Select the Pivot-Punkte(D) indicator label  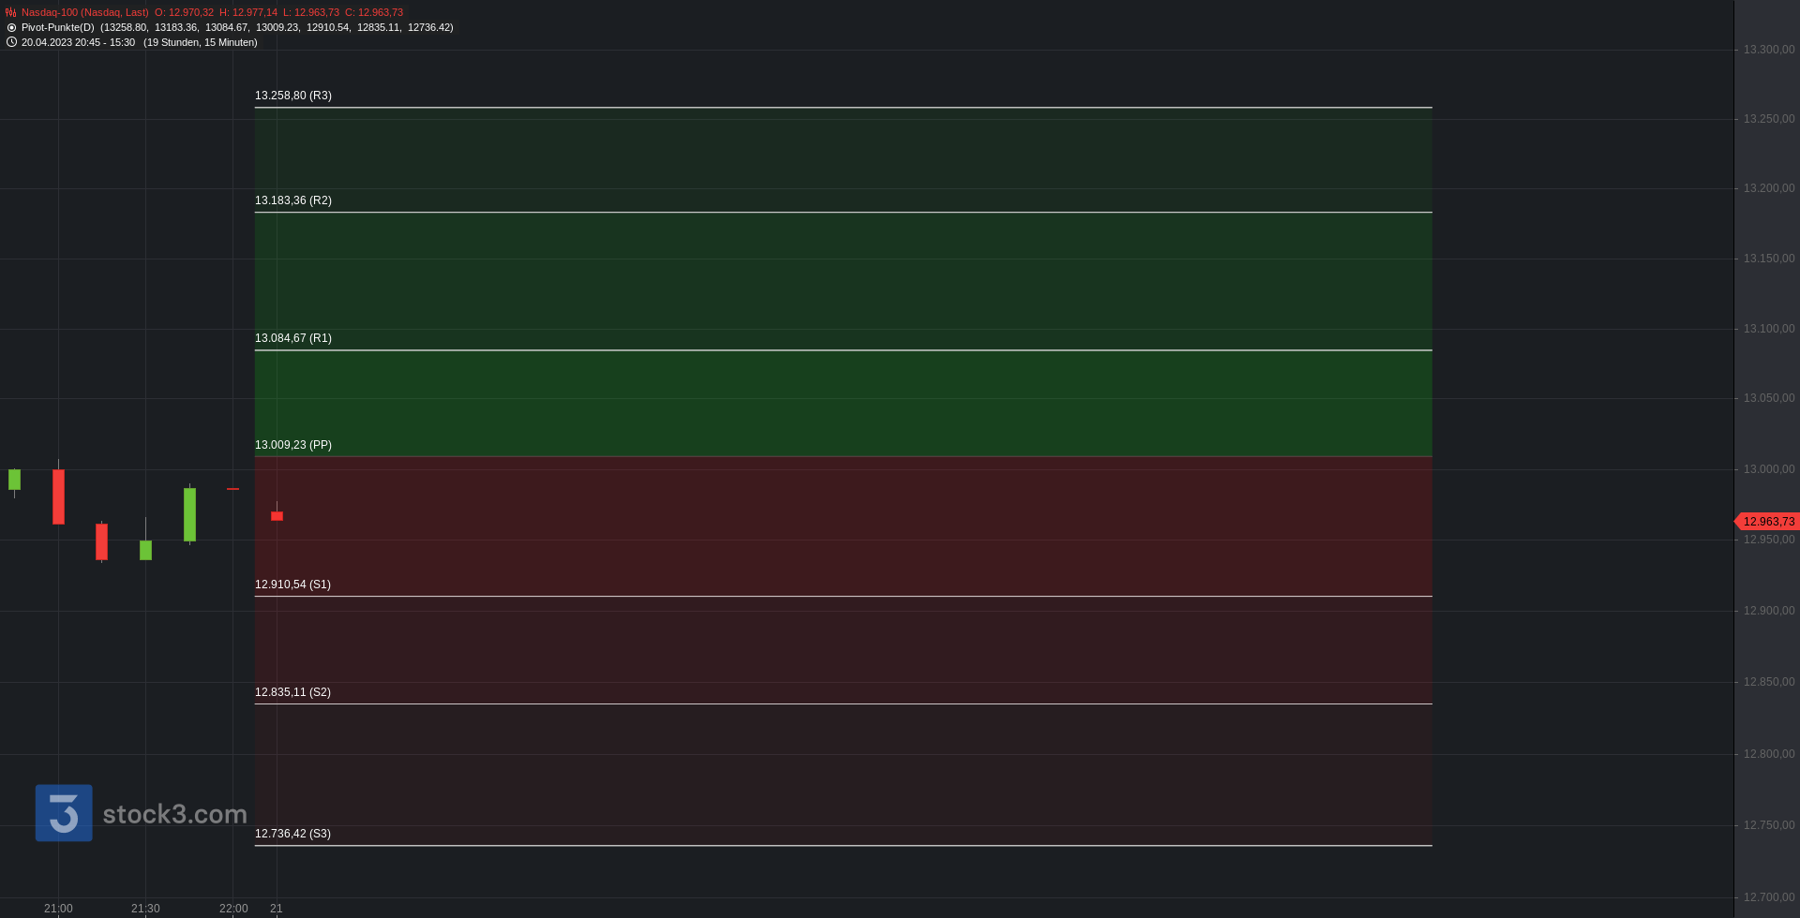(58, 27)
